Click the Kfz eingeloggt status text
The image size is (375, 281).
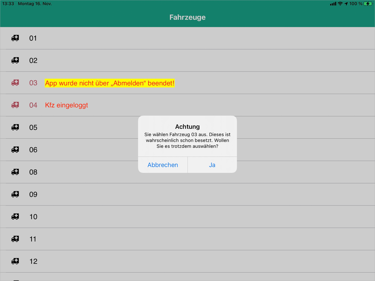66,105
